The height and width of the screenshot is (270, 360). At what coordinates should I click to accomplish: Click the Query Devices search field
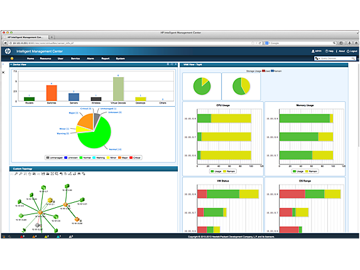(335, 58)
